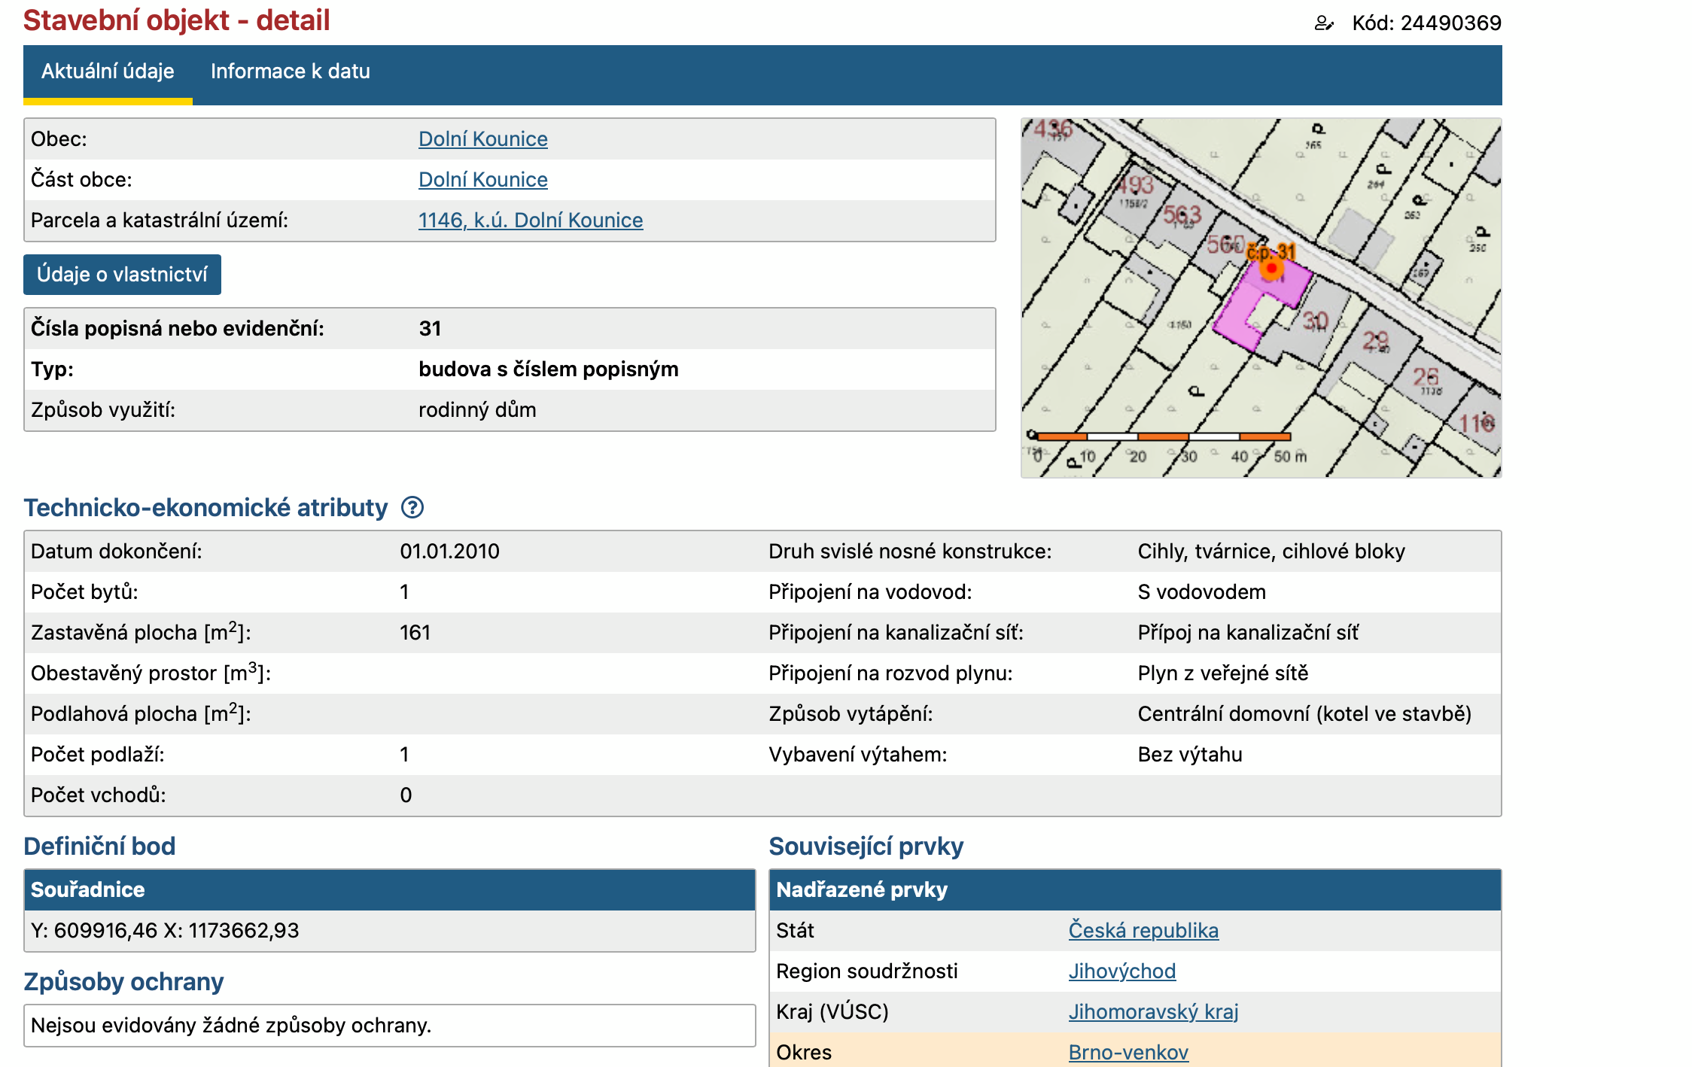Click the orange č.p. 31 marker on map
The width and height of the screenshot is (1692, 1067).
click(1271, 267)
